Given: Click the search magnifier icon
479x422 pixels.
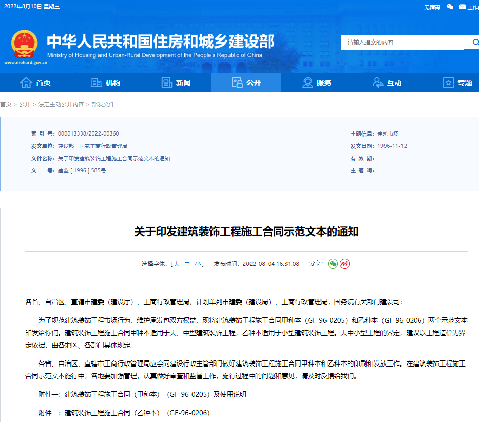Looking at the screenshot, I should pyautogui.click(x=475, y=42).
